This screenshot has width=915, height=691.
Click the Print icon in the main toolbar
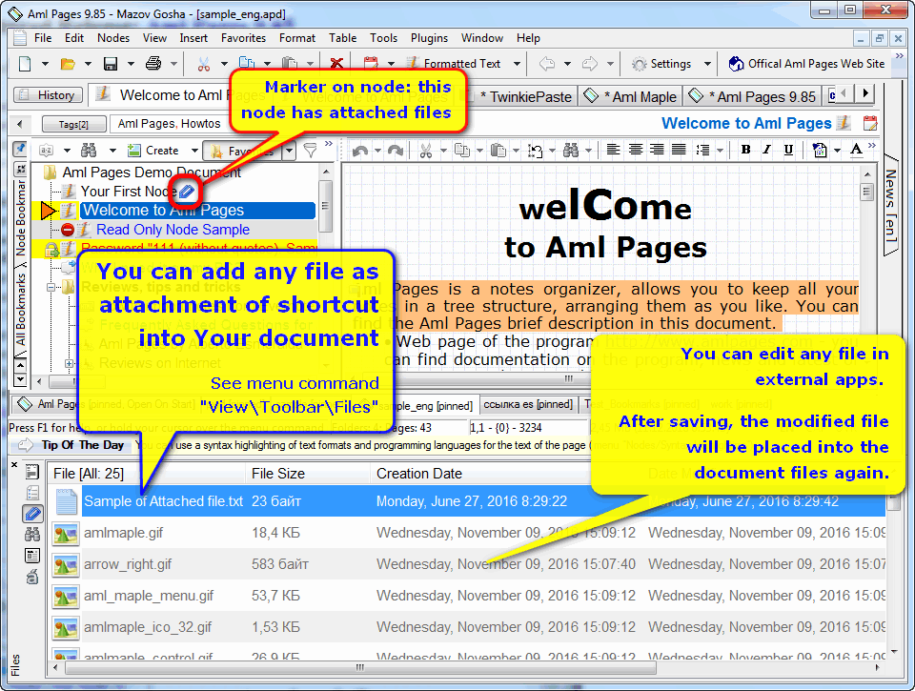pyautogui.click(x=153, y=64)
